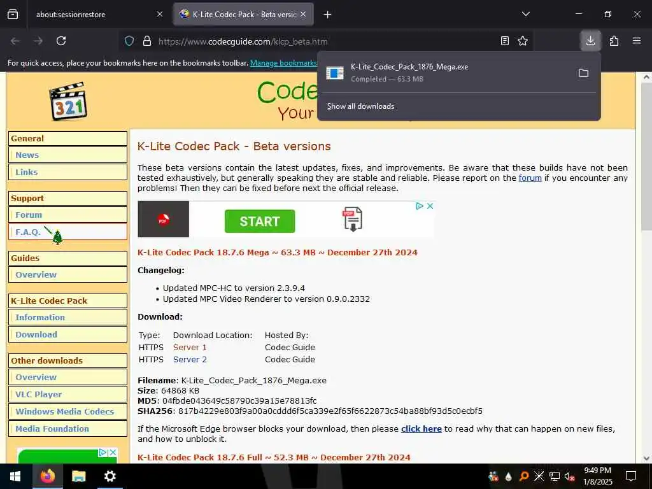This screenshot has height=489, width=652.
Task: Click the SHA256 hash value text
Action: [330, 411]
